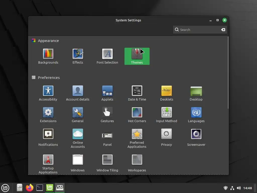The width and height of the screenshot is (257, 193).
Task: Open the Backgrounds settings
Action: (x=48, y=56)
